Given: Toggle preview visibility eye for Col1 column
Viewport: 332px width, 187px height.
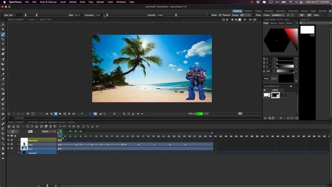Looking at the screenshot, I should (8, 149).
